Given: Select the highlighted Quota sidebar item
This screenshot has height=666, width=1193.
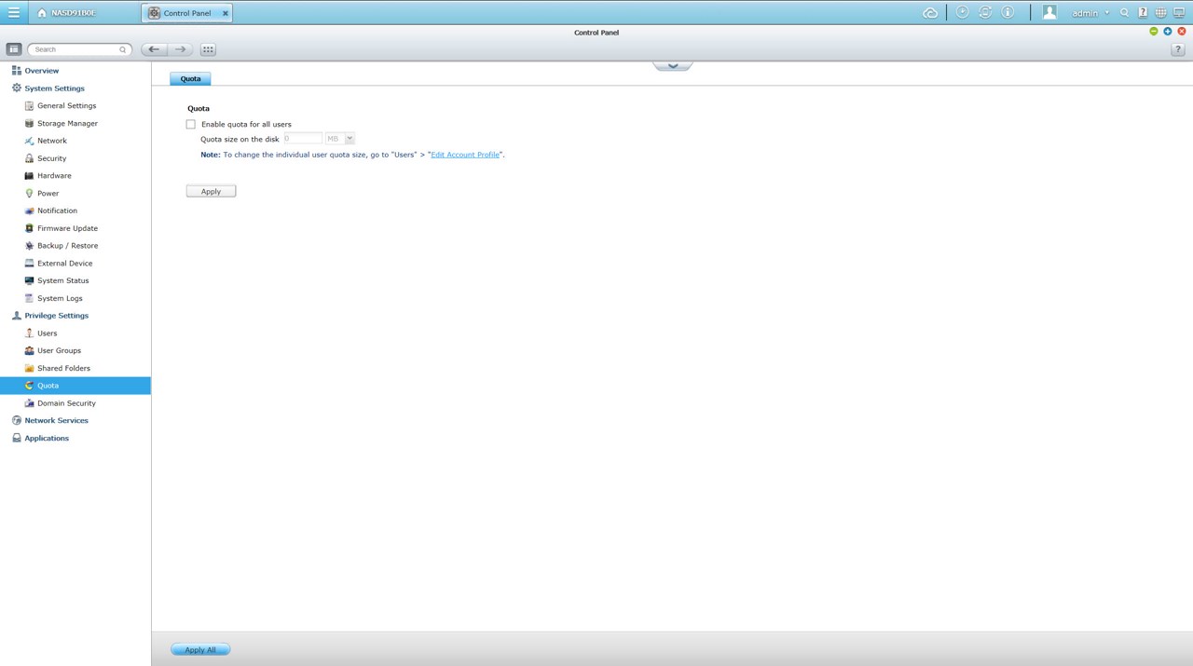Looking at the screenshot, I should tap(75, 386).
